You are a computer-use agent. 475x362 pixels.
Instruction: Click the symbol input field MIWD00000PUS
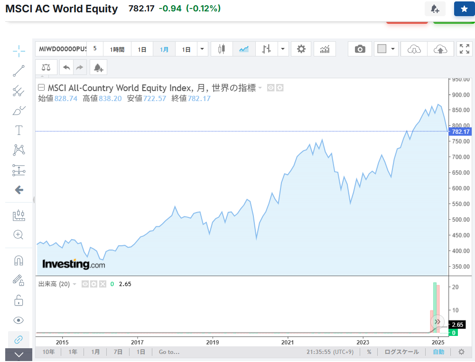pos(62,49)
